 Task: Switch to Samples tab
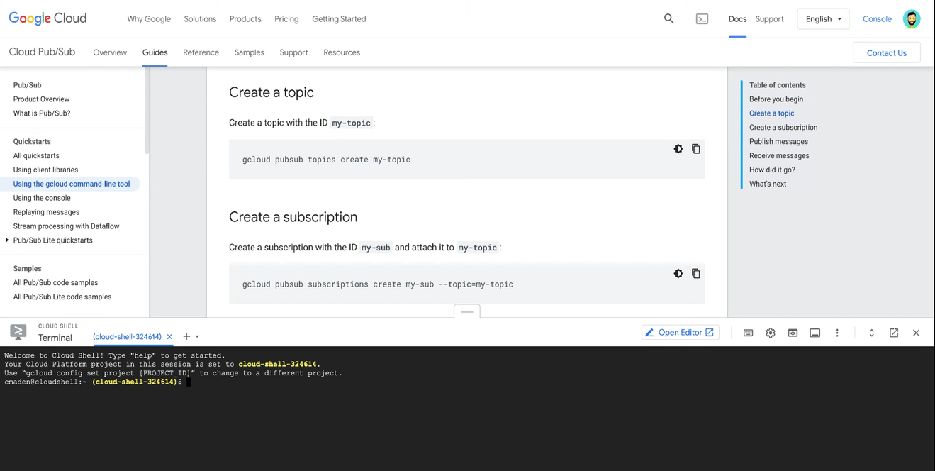pos(249,52)
